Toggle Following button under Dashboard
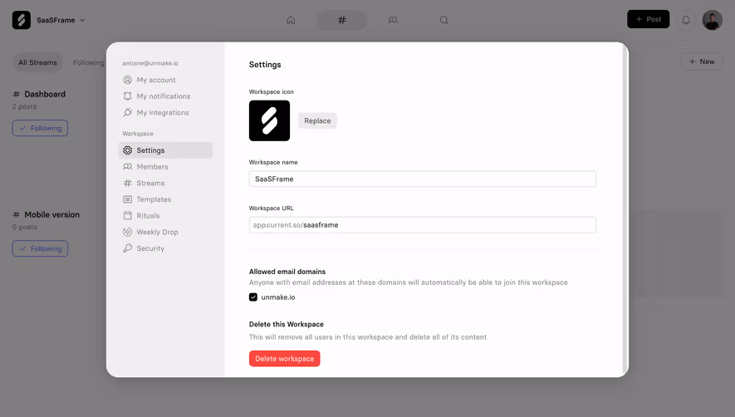The width and height of the screenshot is (735, 417). pyautogui.click(x=41, y=128)
